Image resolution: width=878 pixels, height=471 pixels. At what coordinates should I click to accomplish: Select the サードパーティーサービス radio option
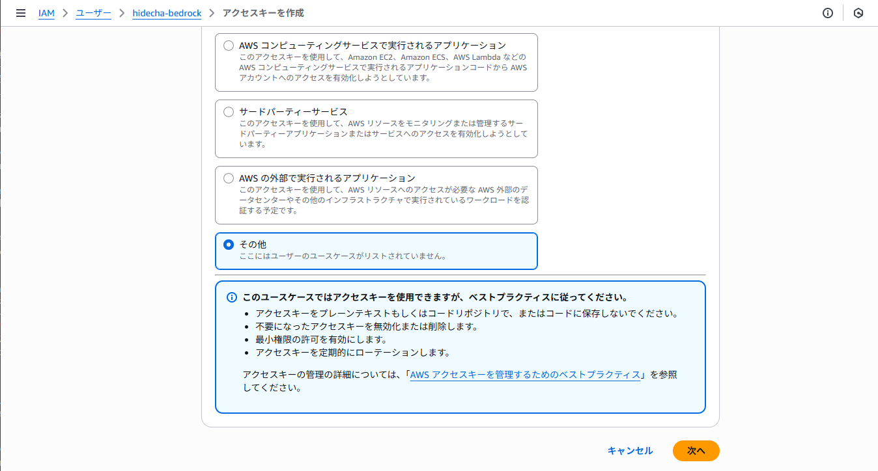click(x=228, y=112)
